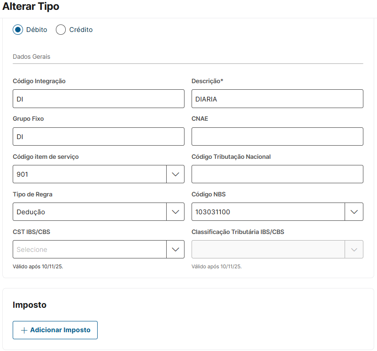Click the disabled Classificação Tributária IBS/CBS dropdown

pos(269,250)
